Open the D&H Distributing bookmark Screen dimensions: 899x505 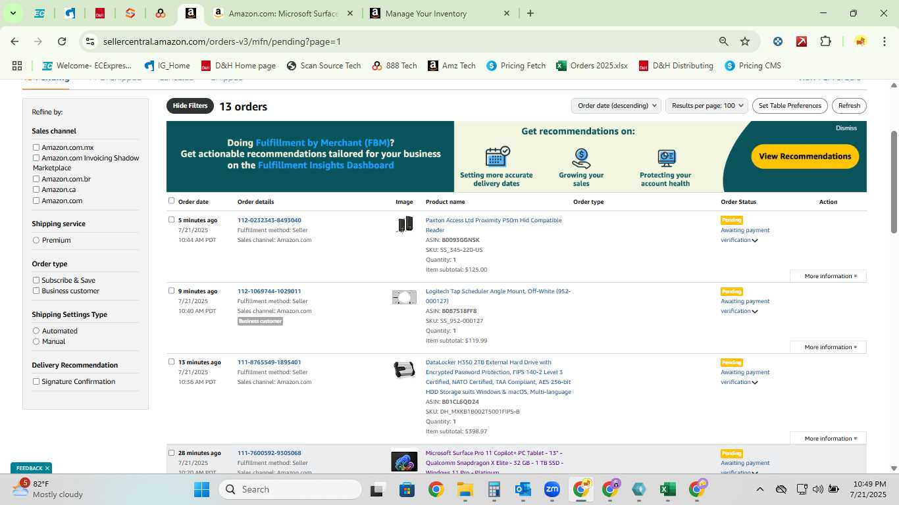tap(676, 66)
